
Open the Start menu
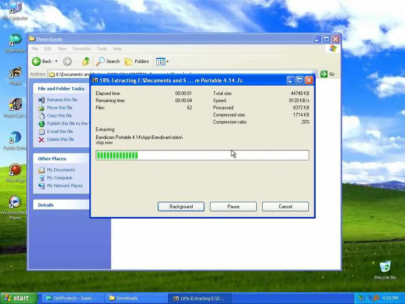click(x=19, y=298)
